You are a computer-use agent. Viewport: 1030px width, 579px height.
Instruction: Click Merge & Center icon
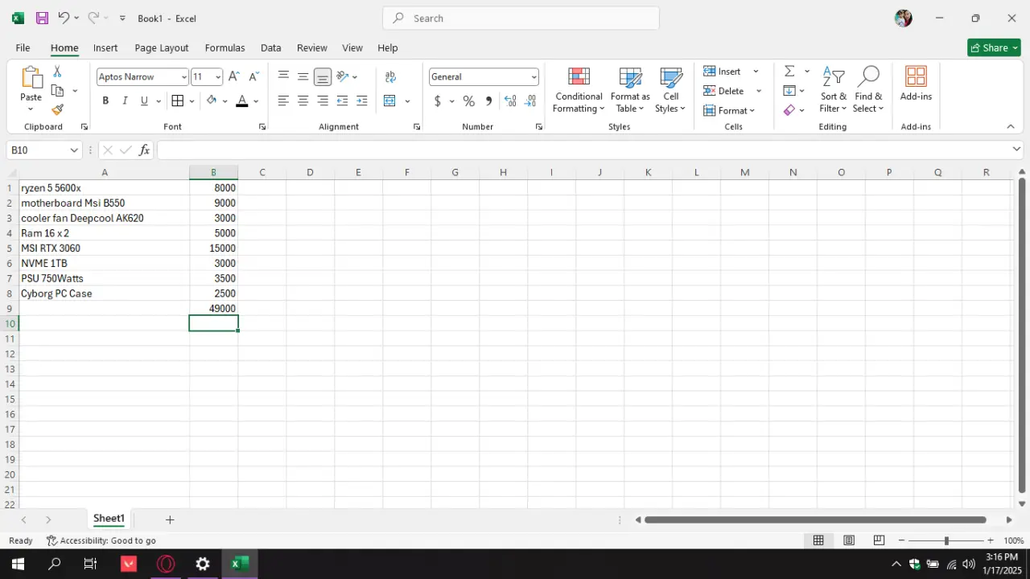tap(390, 101)
